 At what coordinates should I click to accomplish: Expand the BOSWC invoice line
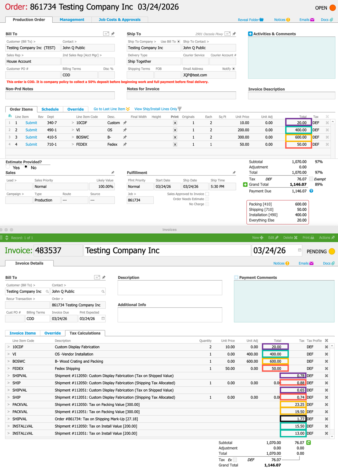pos(8,361)
